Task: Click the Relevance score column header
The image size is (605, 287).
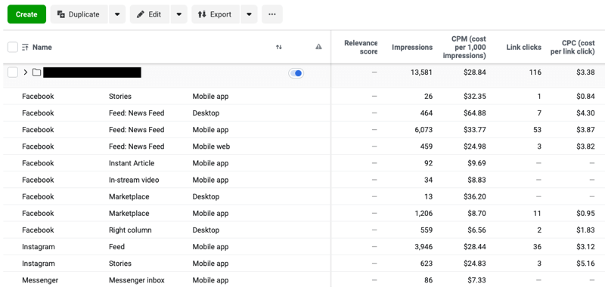Action: point(361,47)
